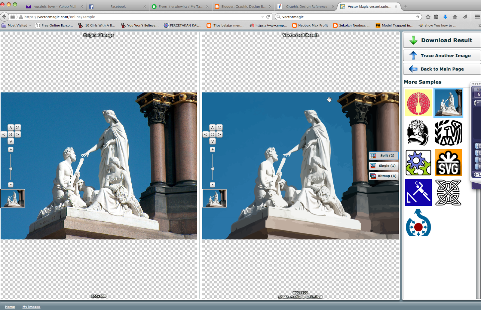481x310 pixels.
Task: Pan the original image left with the arrow icon
Action: (x=4, y=135)
